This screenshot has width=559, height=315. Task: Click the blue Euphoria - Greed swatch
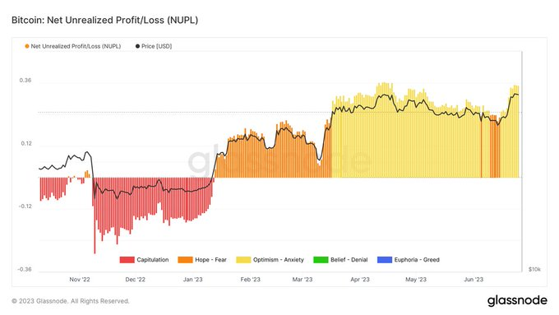(385, 260)
